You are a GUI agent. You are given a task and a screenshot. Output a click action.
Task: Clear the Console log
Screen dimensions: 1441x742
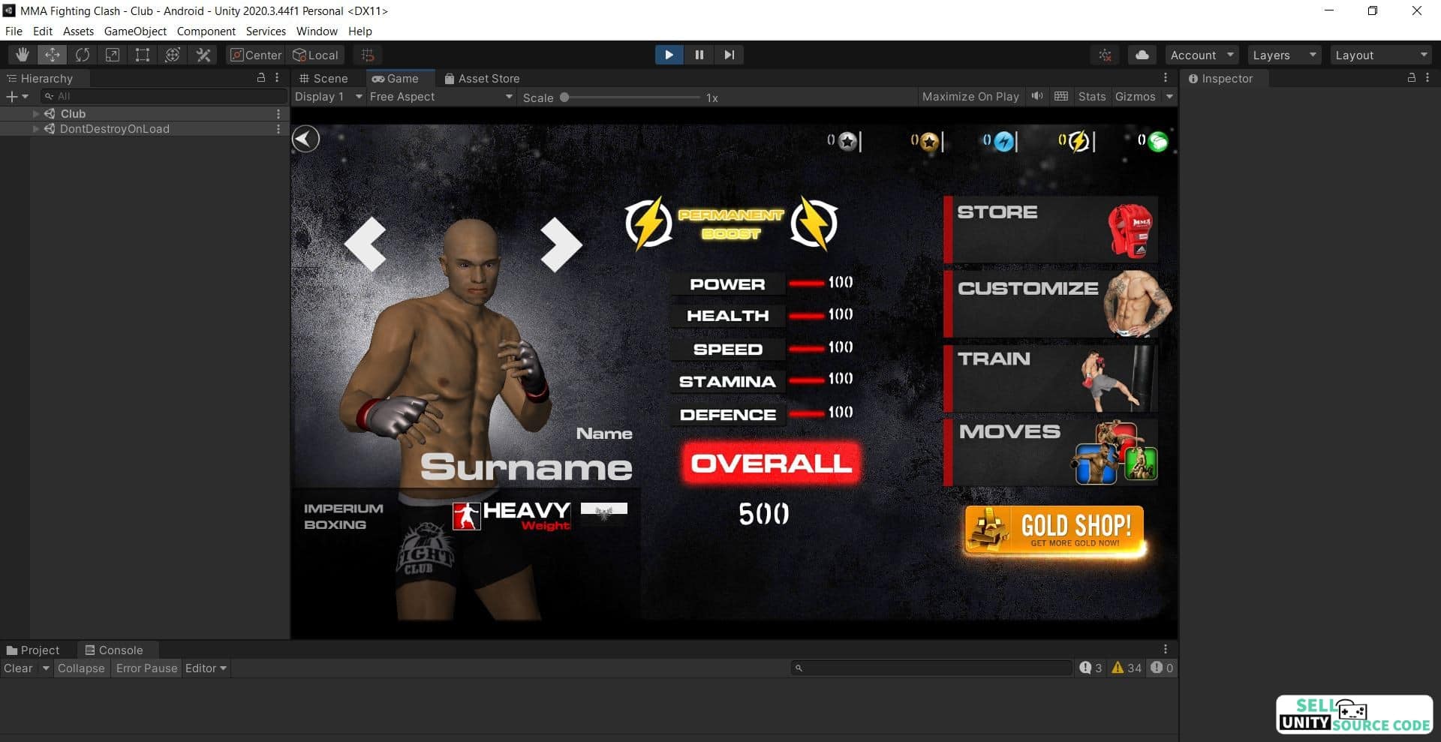click(x=18, y=668)
